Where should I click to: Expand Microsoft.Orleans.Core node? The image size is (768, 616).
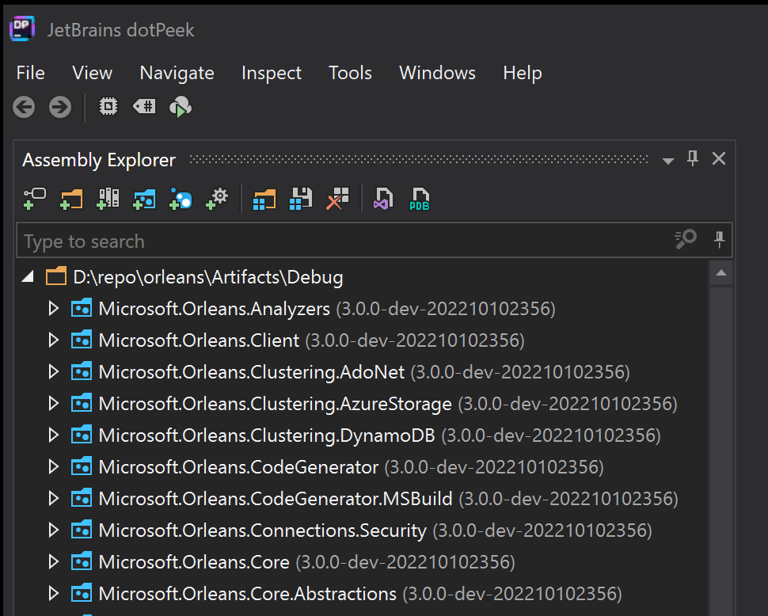click(54, 562)
